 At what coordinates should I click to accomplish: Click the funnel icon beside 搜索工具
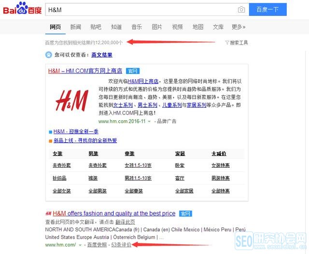point(227,42)
